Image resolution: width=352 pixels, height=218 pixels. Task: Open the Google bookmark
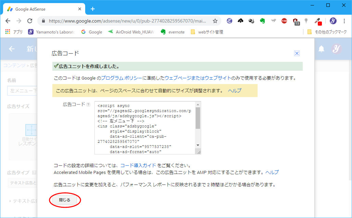(x=92, y=32)
